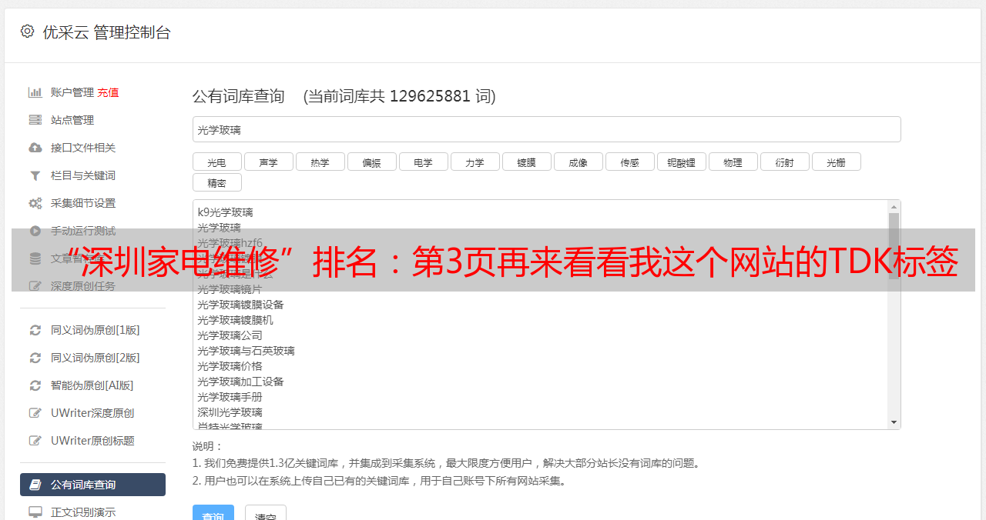986x520 pixels.
Task: Click the 偏振 tag button
Action: coord(371,162)
